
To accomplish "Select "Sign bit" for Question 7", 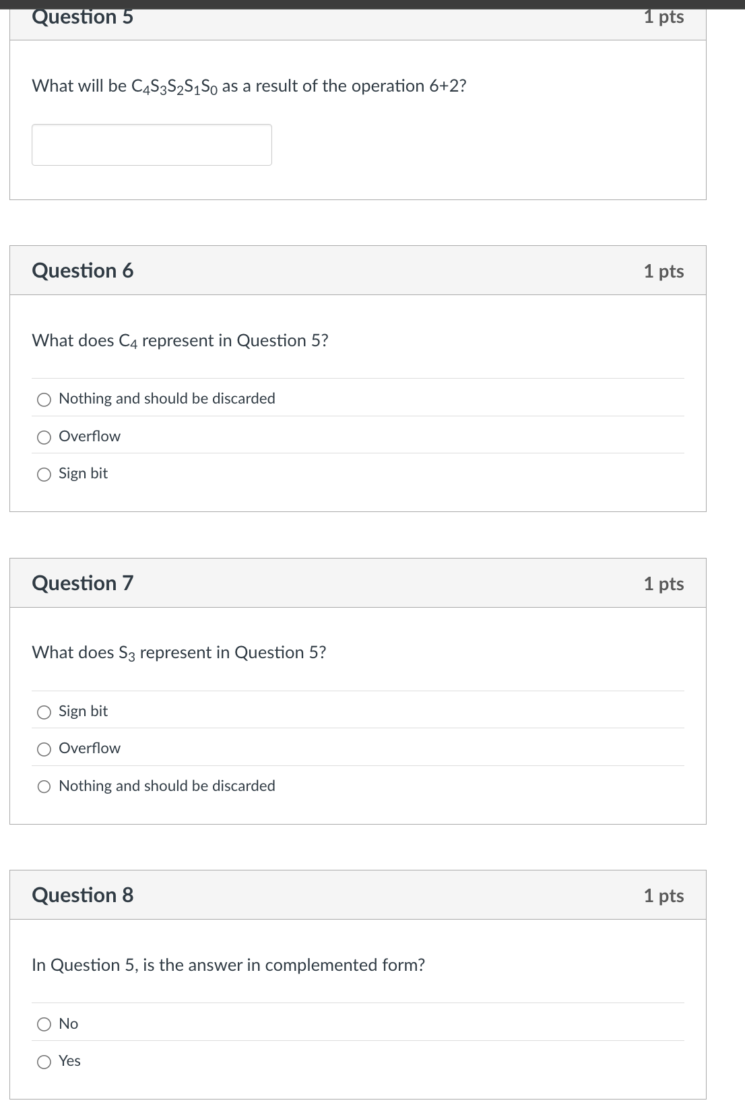I will point(44,711).
